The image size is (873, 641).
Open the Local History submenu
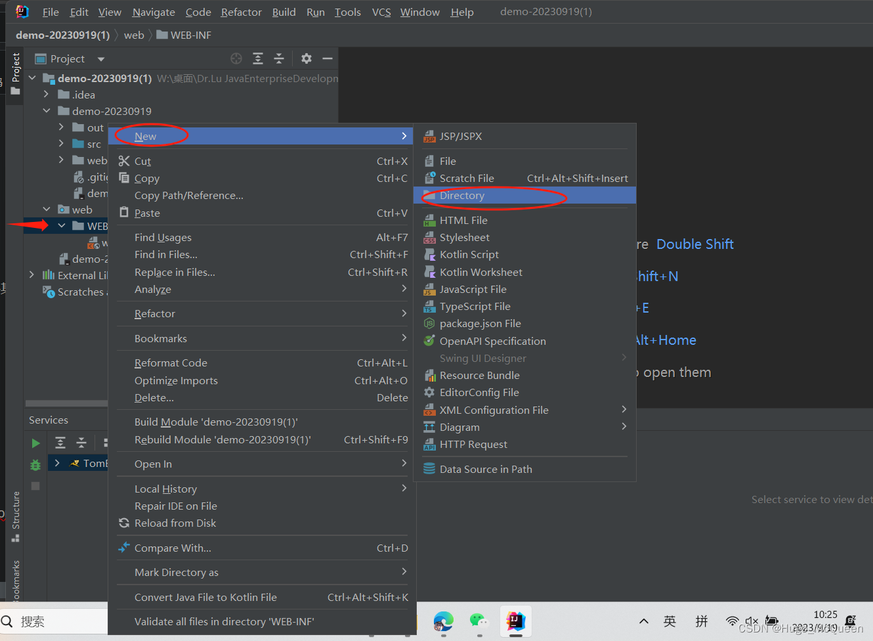click(262, 489)
